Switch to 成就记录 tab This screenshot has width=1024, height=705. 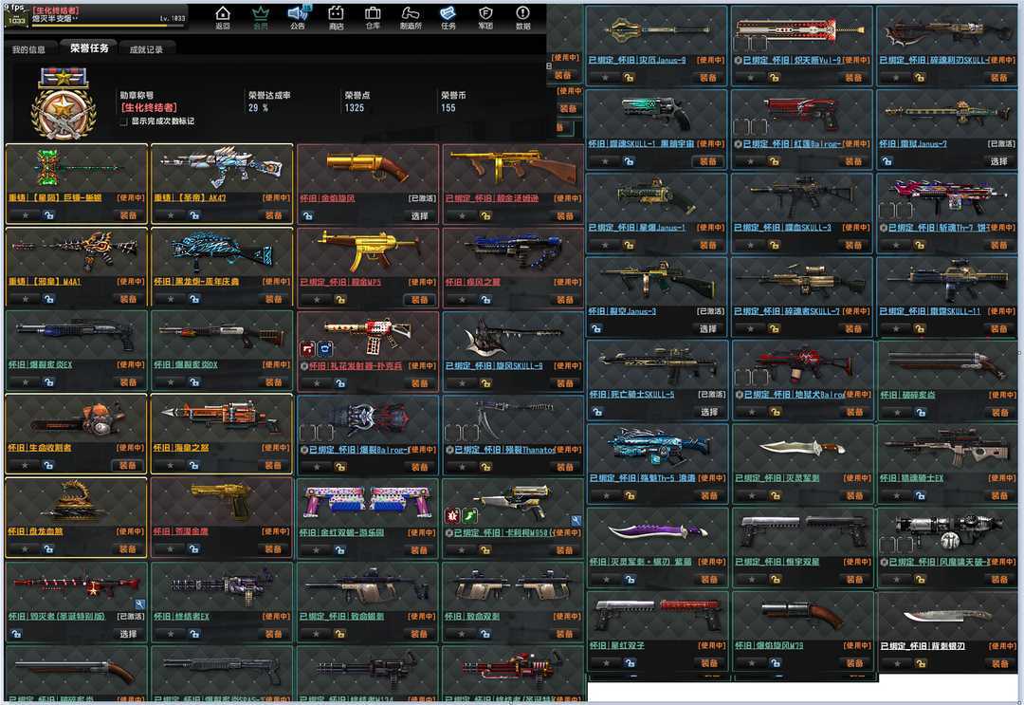click(x=146, y=49)
